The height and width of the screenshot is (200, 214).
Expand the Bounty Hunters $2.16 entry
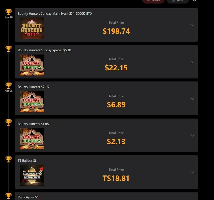(x=192, y=99)
